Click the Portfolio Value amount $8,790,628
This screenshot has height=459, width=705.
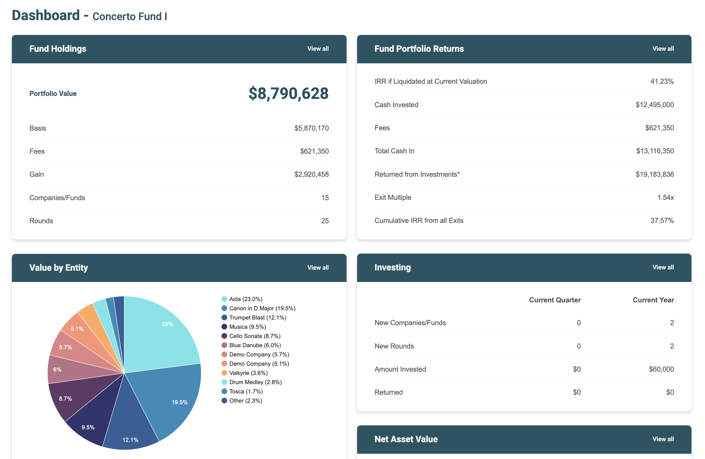pos(288,94)
